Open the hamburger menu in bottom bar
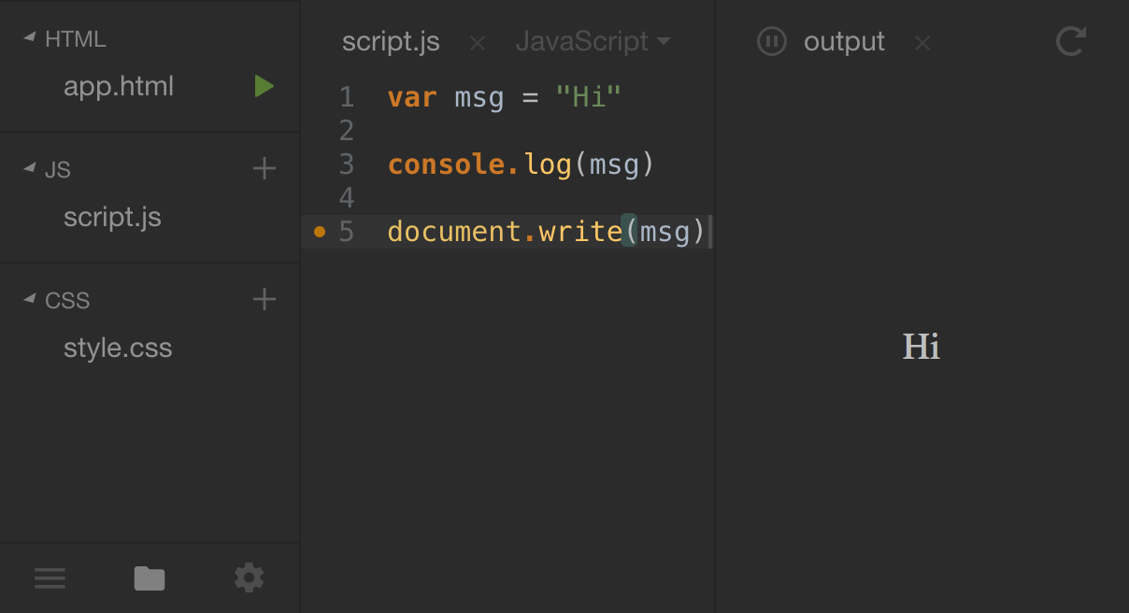Screen dimensions: 1129x613 pyautogui.click(x=50, y=578)
